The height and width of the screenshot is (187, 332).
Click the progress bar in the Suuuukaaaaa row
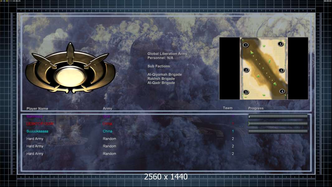[278, 131]
